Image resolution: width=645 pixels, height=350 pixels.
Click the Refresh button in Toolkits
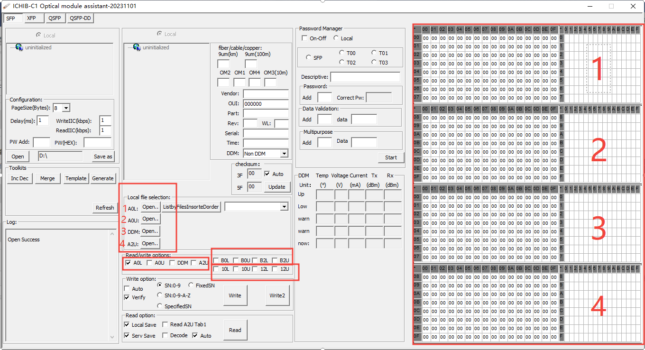104,208
